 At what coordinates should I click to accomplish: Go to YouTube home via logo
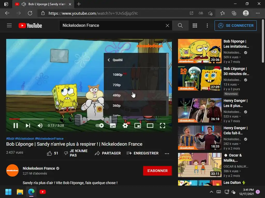tap(30, 26)
